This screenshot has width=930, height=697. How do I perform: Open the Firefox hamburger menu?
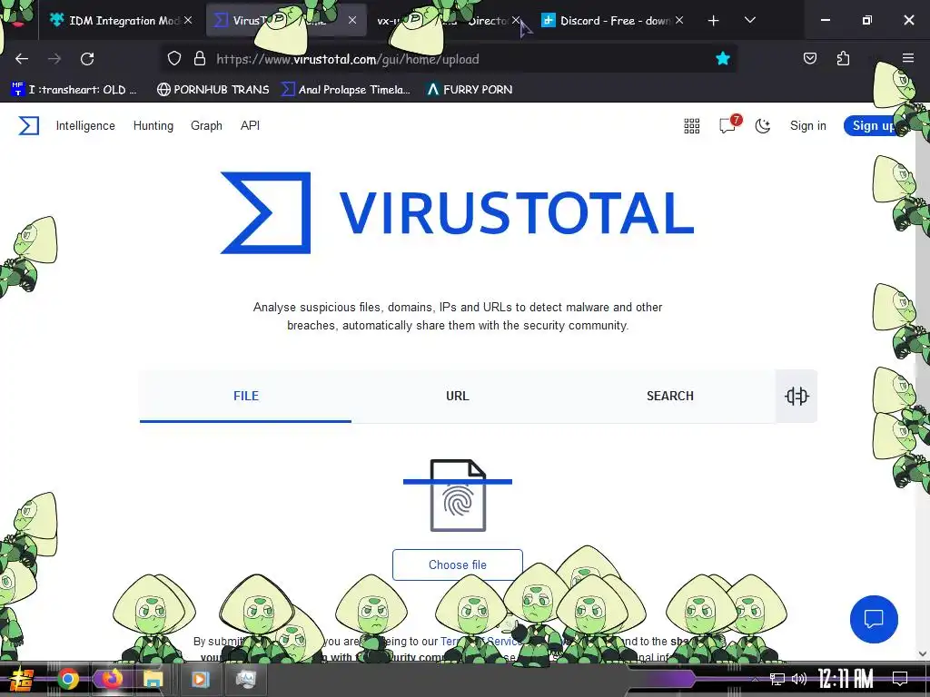click(908, 58)
